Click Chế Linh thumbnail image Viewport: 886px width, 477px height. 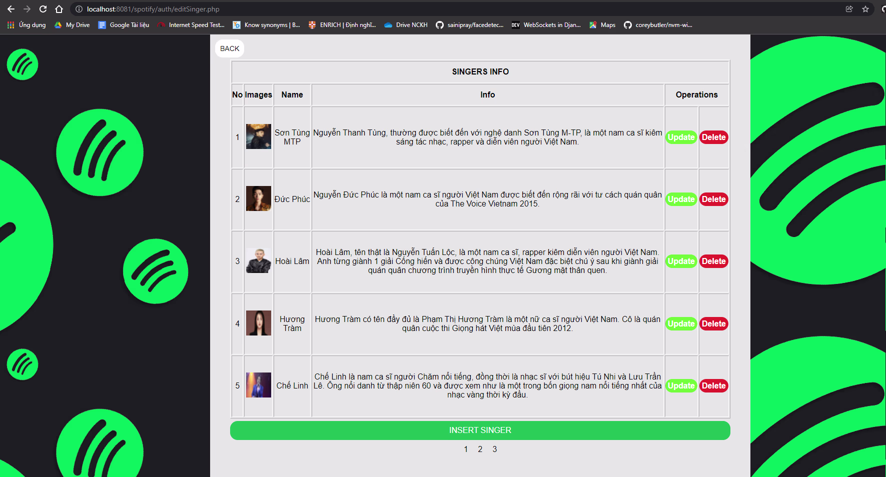coord(259,385)
